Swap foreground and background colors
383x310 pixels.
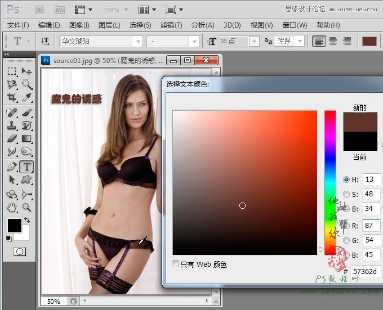27,220
